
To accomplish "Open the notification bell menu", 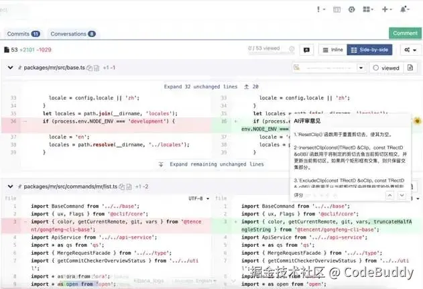I will point(405,9).
